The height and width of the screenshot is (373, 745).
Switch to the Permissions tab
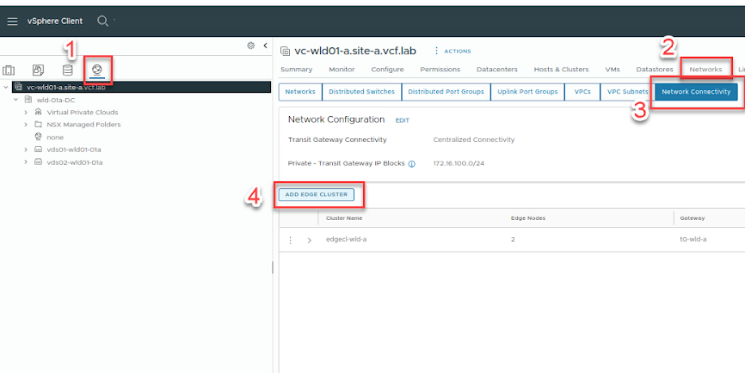[x=440, y=70]
